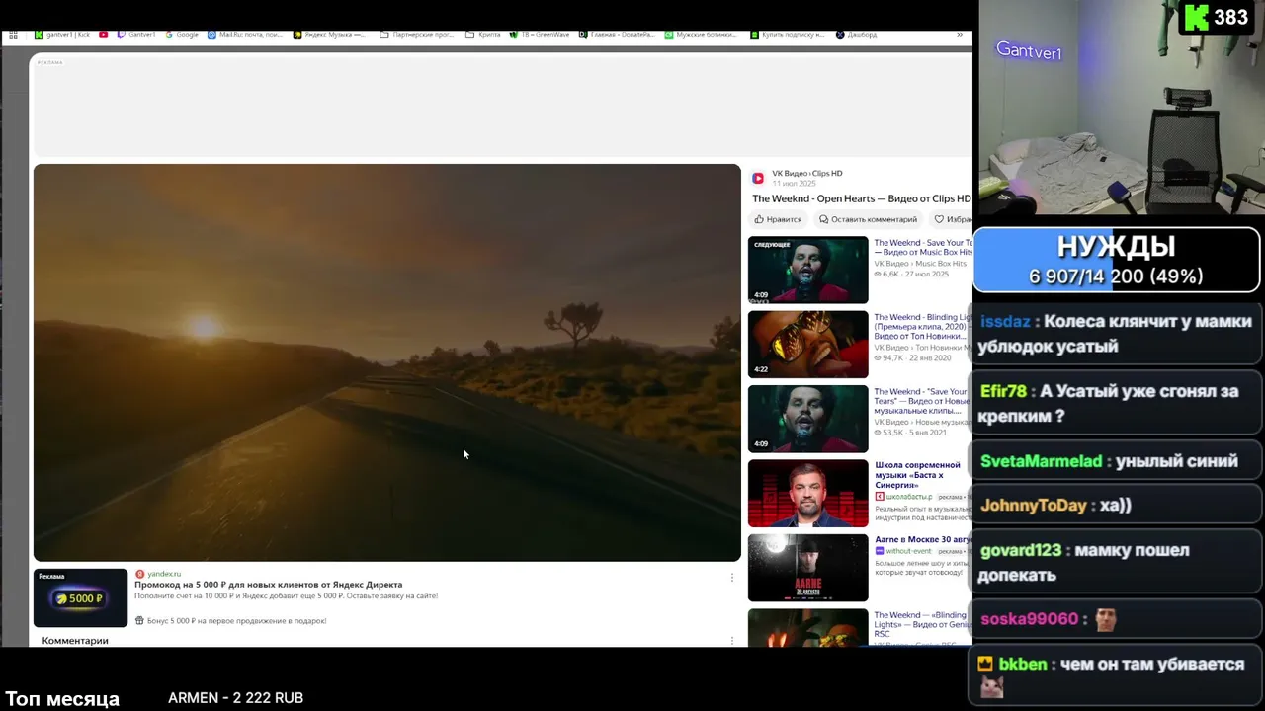Open the Mail.Ru почта bookmark
1265x711 pixels.
point(246,35)
